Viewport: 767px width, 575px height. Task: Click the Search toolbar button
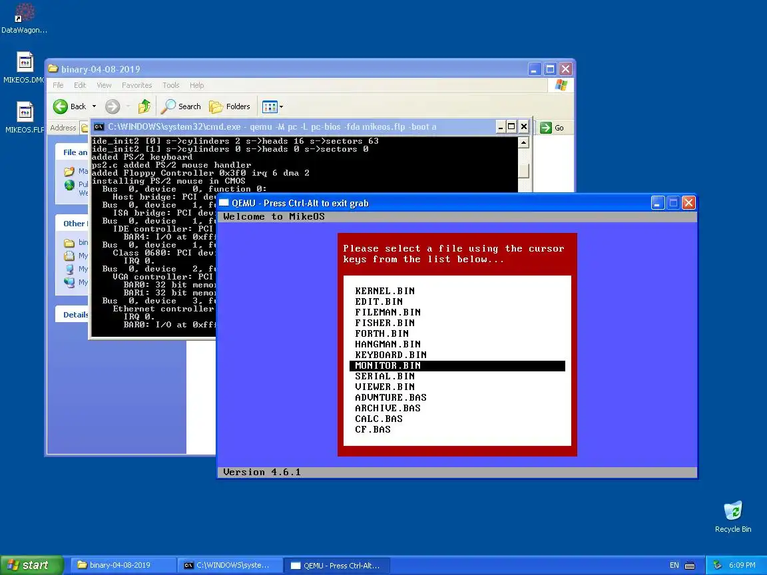coord(181,106)
